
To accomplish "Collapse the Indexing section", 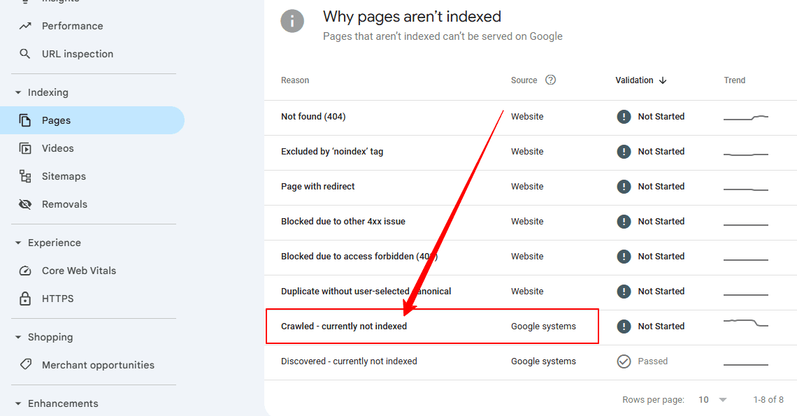I will (18, 92).
